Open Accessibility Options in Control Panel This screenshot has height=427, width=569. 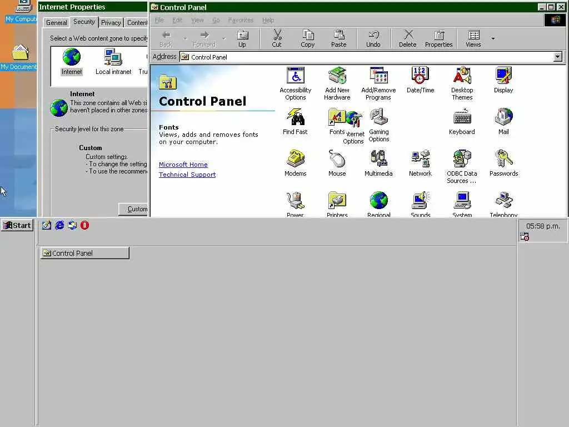tap(296, 83)
